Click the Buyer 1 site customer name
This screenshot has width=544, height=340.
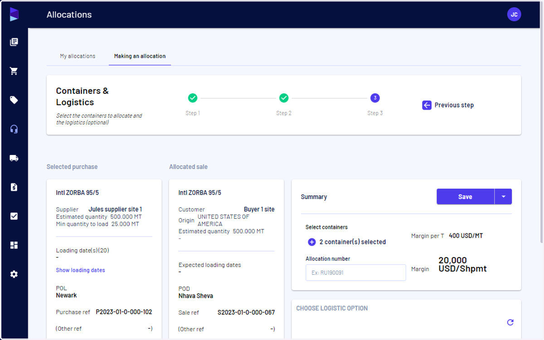(x=259, y=209)
